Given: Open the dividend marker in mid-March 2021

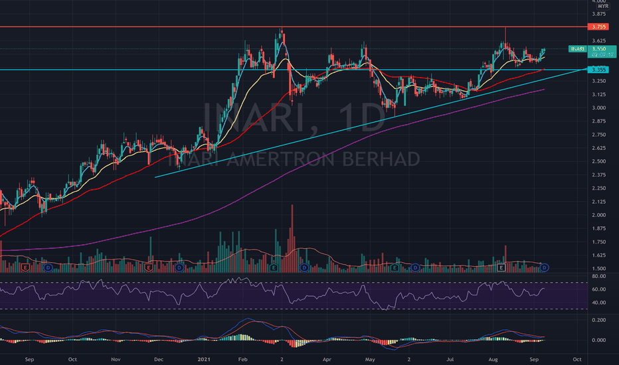Looking at the screenshot, I should click(304, 268).
